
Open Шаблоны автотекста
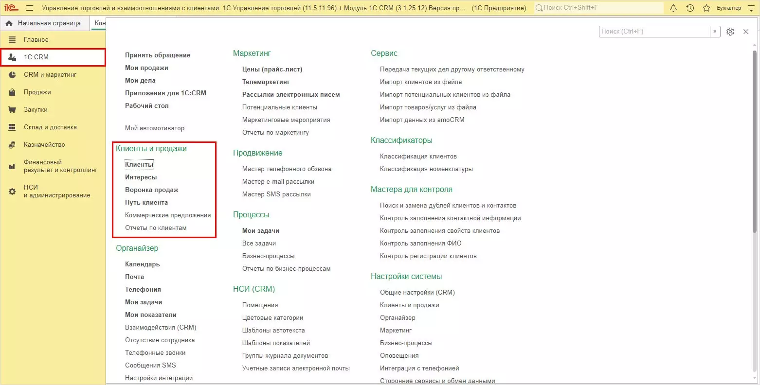273,331
